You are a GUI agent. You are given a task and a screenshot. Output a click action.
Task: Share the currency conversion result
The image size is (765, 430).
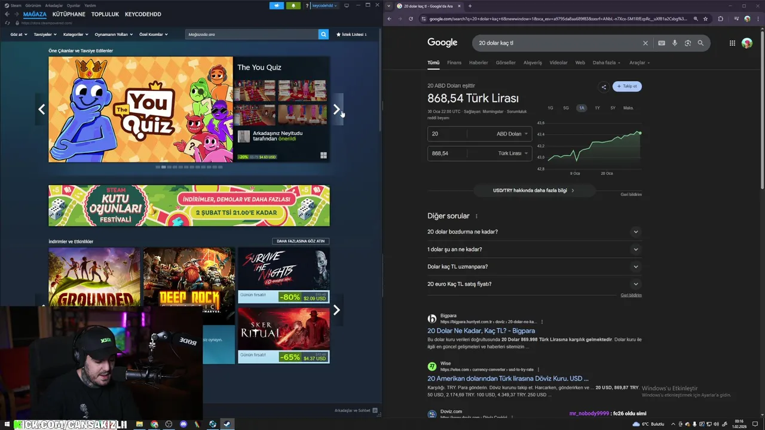click(604, 87)
